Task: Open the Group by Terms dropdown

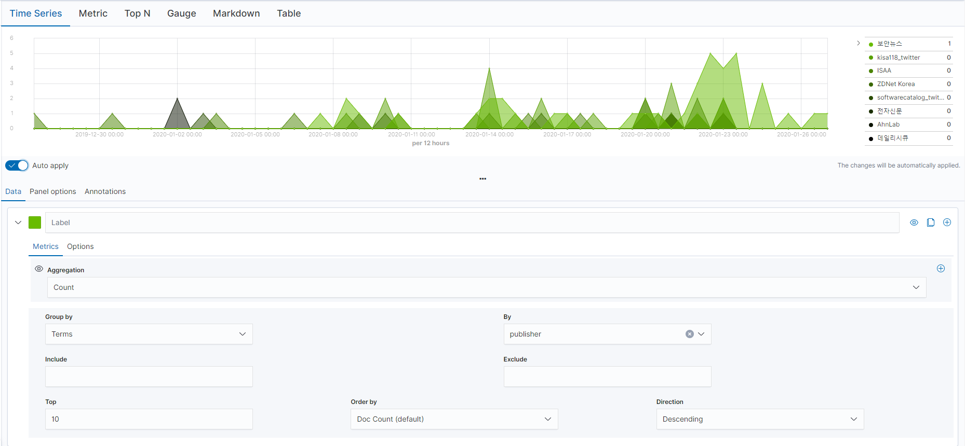Action: (x=149, y=334)
